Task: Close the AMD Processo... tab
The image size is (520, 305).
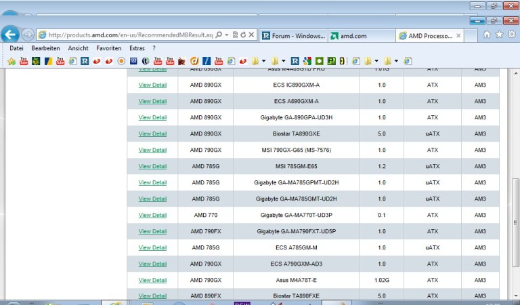Action: [x=458, y=36]
